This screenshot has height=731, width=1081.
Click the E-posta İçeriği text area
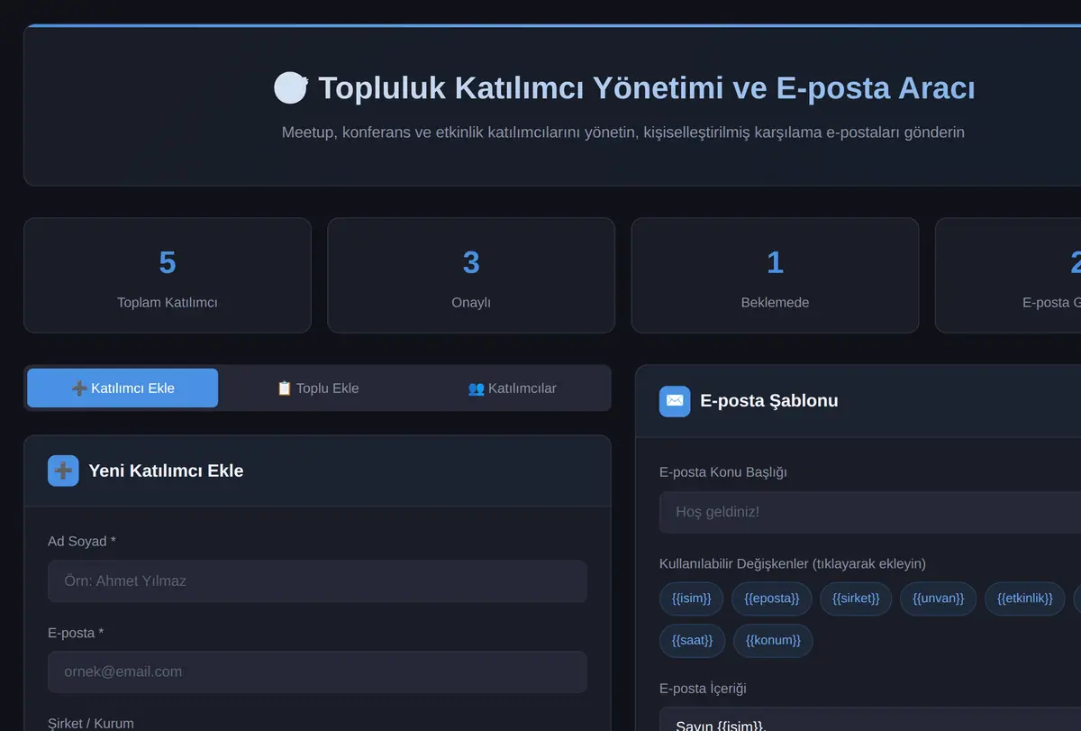click(870, 719)
